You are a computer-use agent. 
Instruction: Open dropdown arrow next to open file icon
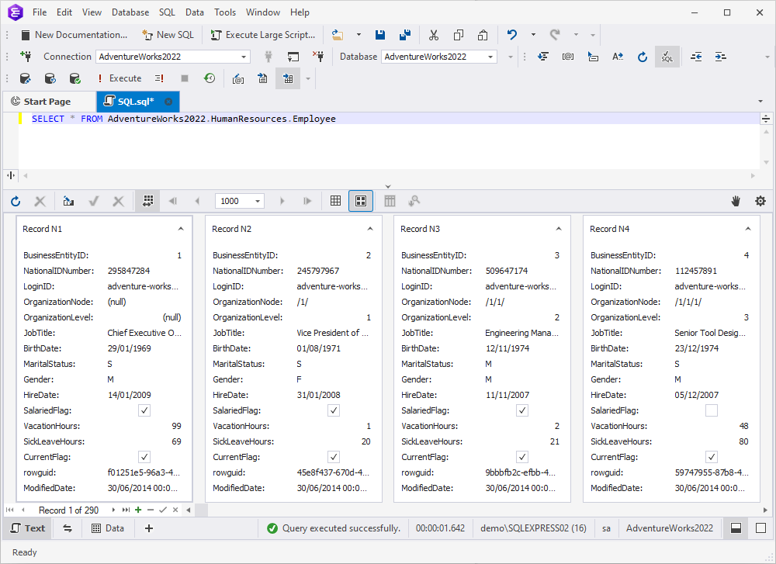(359, 35)
